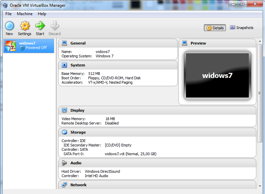Maximize the VirtualBox Manager window
Screen dimensions: 265x194
242,4
